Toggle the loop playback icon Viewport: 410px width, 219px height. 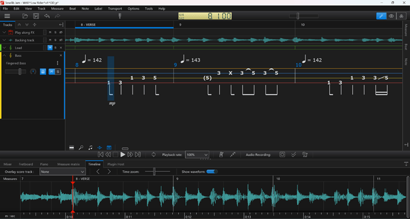click(x=153, y=154)
